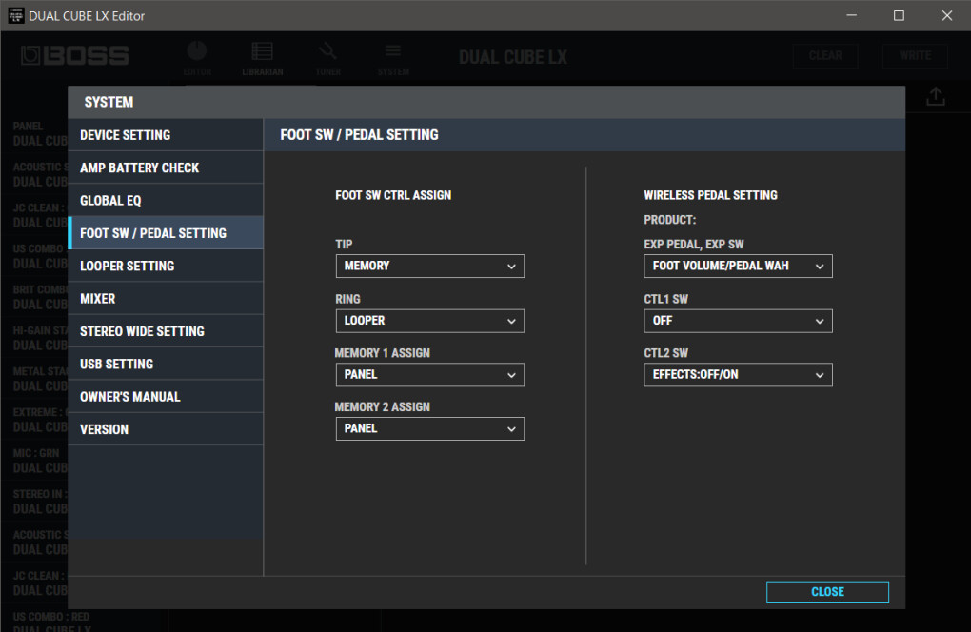Select FOOT SW / PEDAL SETTING menu item
Screen dimensions: 971x632
(166, 233)
